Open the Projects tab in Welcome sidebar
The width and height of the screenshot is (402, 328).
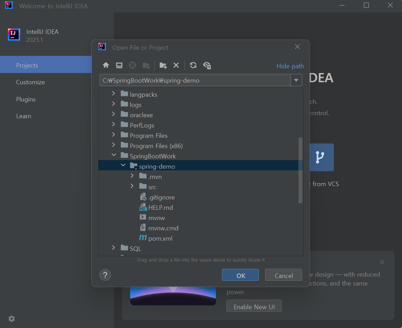coord(46,65)
